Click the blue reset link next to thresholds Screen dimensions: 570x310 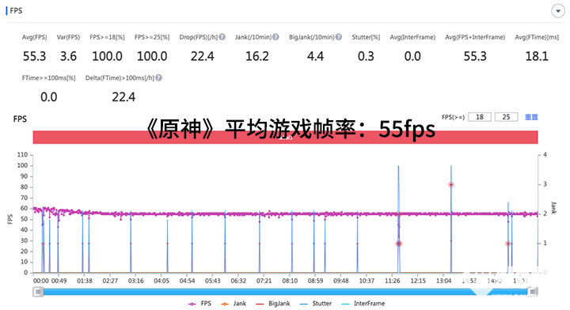tap(531, 117)
